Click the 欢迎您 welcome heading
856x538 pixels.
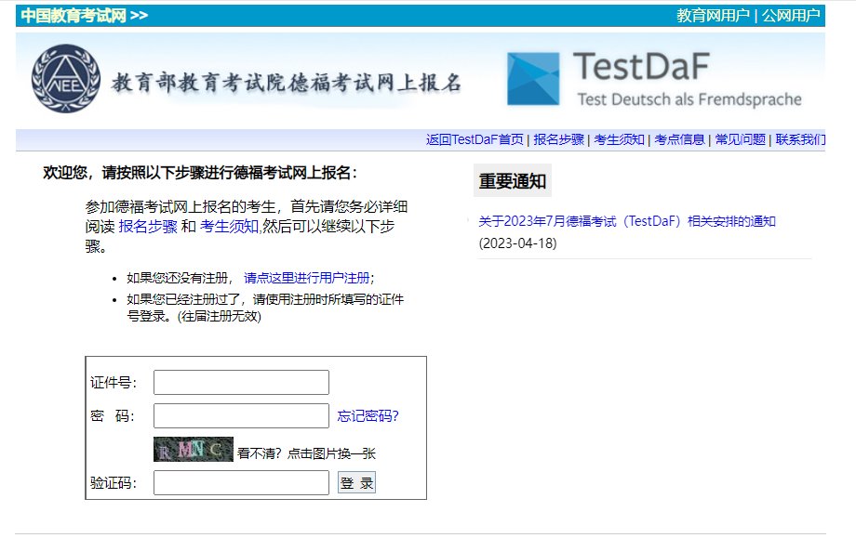coord(200,173)
